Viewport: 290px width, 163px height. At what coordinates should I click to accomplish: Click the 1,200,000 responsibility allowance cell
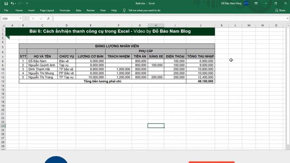119,77
